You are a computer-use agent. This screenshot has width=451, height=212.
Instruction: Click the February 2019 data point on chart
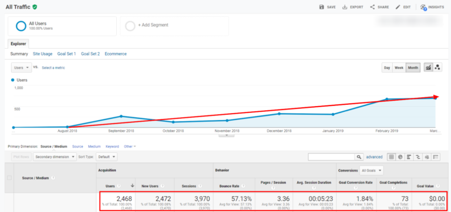coord(386,99)
